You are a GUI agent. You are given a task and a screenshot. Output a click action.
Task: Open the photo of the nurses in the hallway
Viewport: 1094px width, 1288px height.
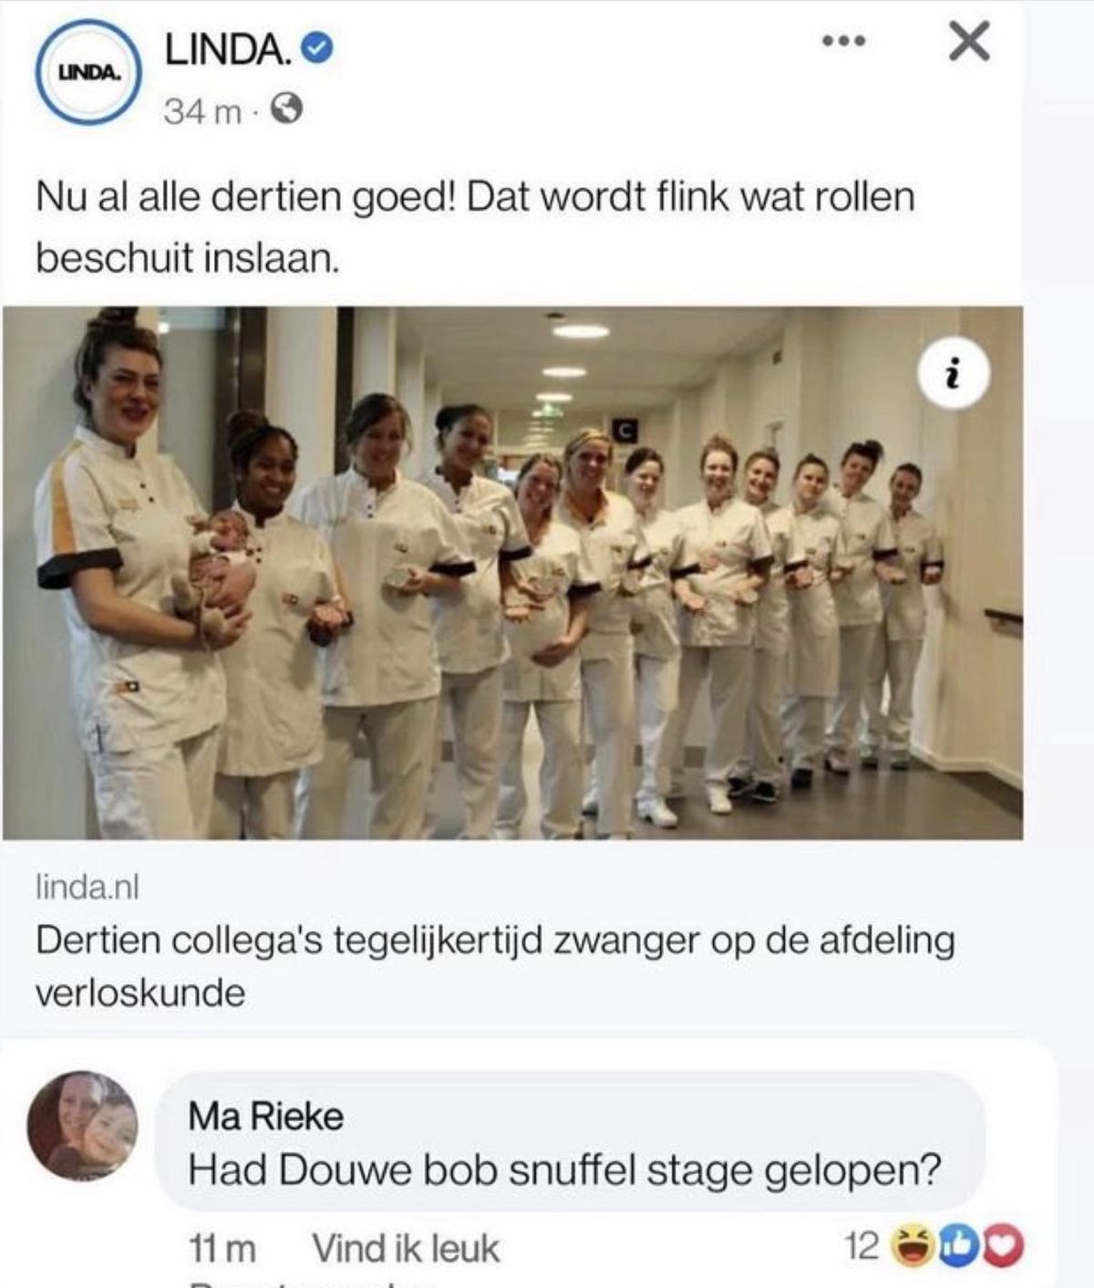click(512, 573)
